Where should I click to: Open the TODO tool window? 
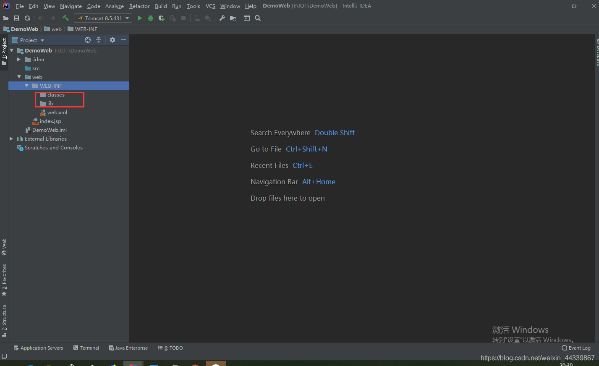click(x=170, y=348)
